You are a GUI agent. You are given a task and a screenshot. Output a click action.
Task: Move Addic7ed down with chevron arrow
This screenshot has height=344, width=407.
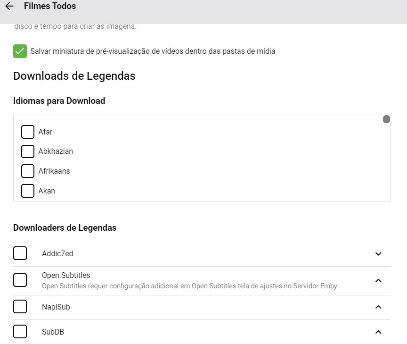378,254
